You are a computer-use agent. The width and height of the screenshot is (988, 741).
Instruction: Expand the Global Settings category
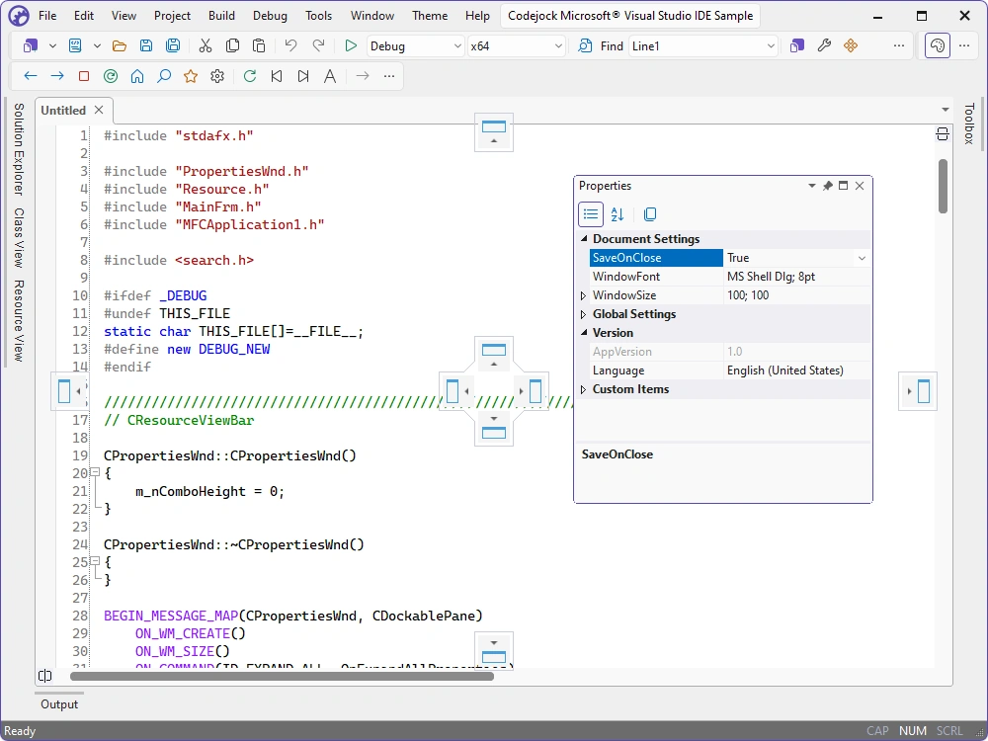pyautogui.click(x=584, y=314)
